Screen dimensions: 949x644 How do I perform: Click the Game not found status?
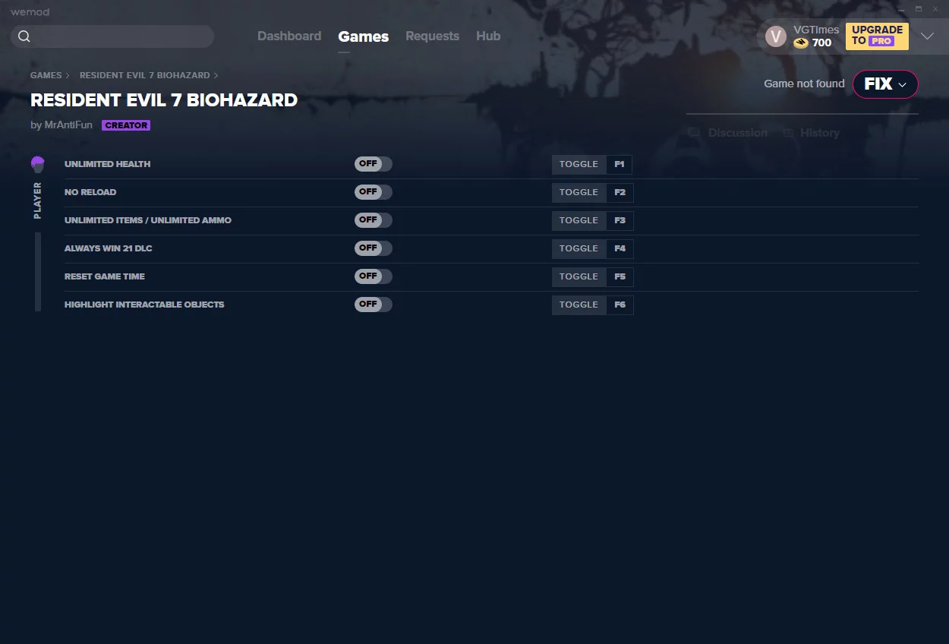click(804, 84)
